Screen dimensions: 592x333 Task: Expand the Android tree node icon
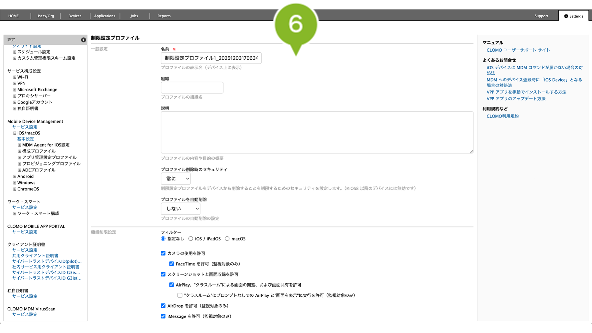pos(15,176)
